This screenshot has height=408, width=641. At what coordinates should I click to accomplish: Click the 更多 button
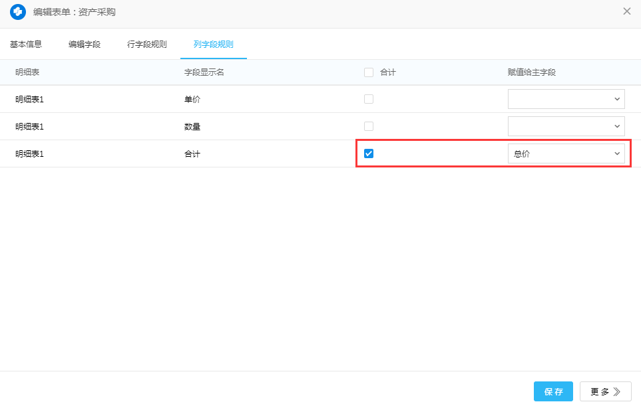[605, 391]
